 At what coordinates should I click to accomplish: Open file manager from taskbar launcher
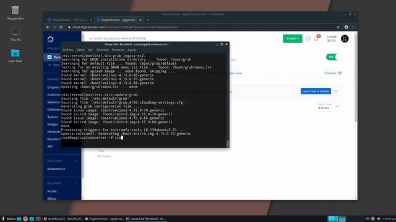(32, 219)
